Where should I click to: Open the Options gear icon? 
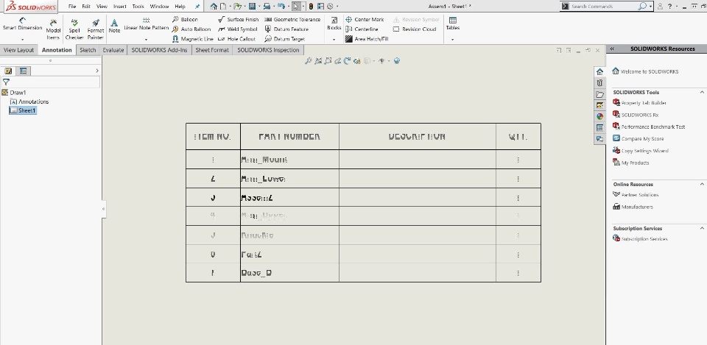pyautogui.click(x=331, y=7)
